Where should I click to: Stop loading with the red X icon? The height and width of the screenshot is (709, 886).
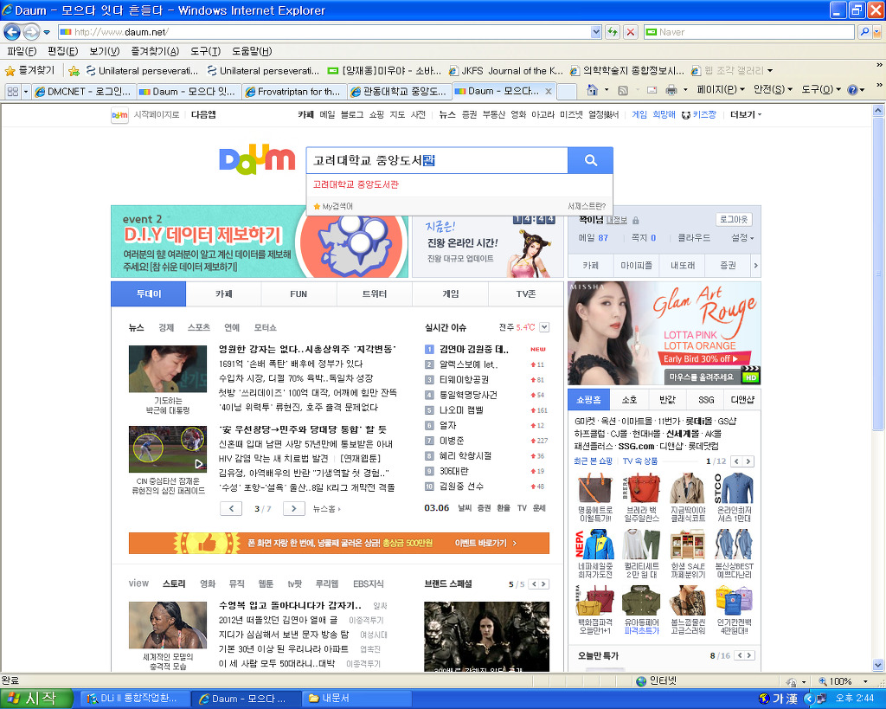[x=631, y=32]
